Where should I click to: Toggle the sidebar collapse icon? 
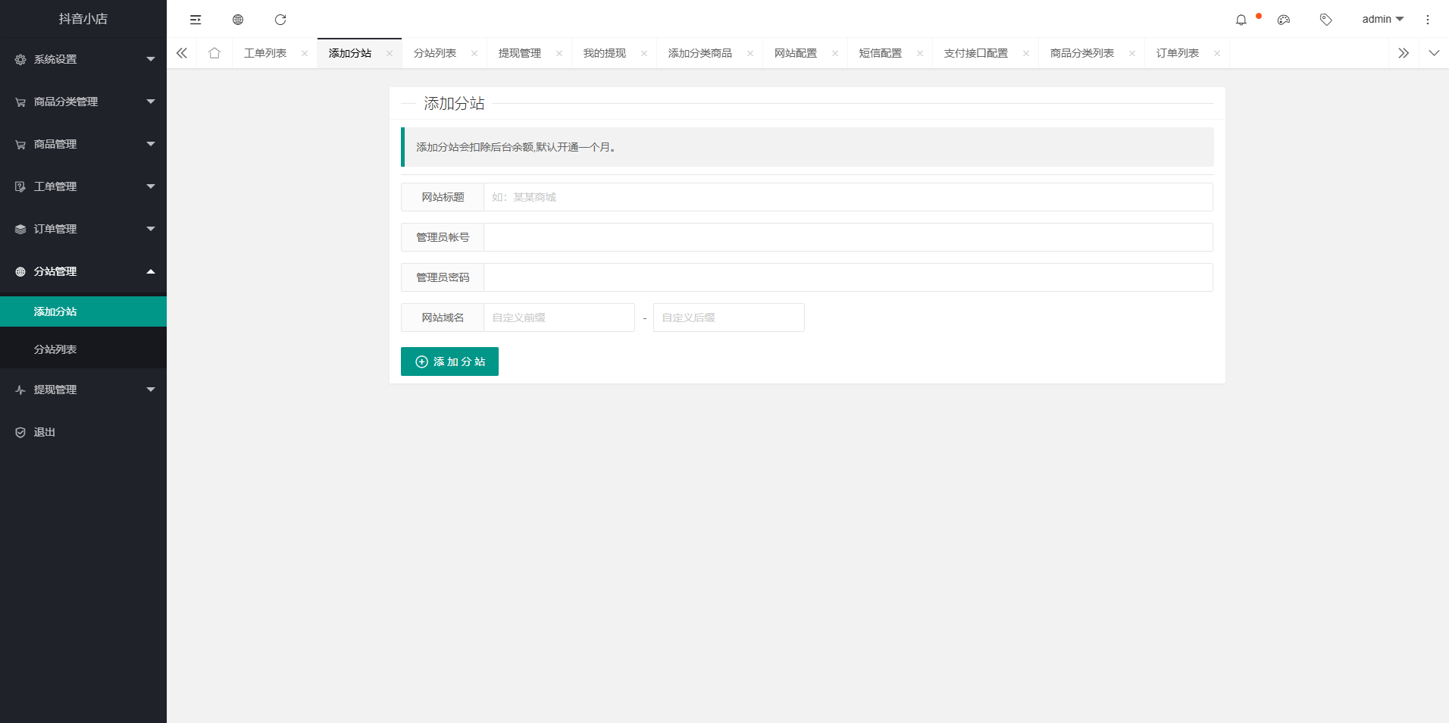point(196,19)
